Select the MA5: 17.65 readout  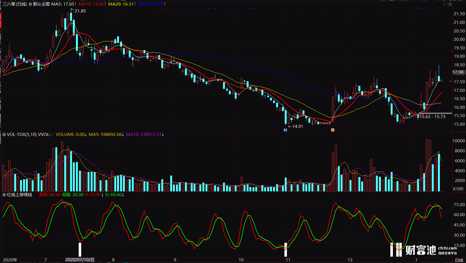[64, 4]
